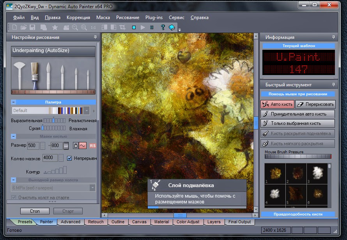Select brush thumbnail number 5

click(x=296, y=194)
